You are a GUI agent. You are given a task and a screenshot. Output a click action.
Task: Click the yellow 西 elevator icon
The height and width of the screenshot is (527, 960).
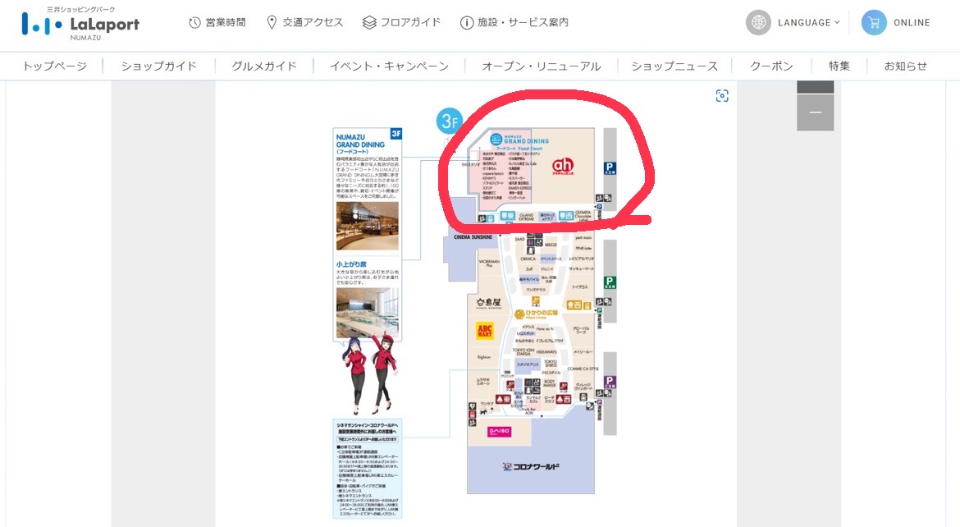point(574,305)
